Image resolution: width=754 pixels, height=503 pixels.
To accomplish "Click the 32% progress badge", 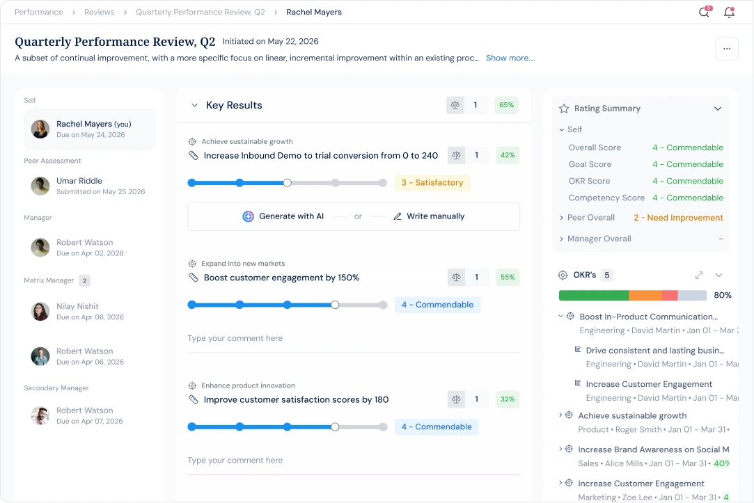I will coord(508,399).
